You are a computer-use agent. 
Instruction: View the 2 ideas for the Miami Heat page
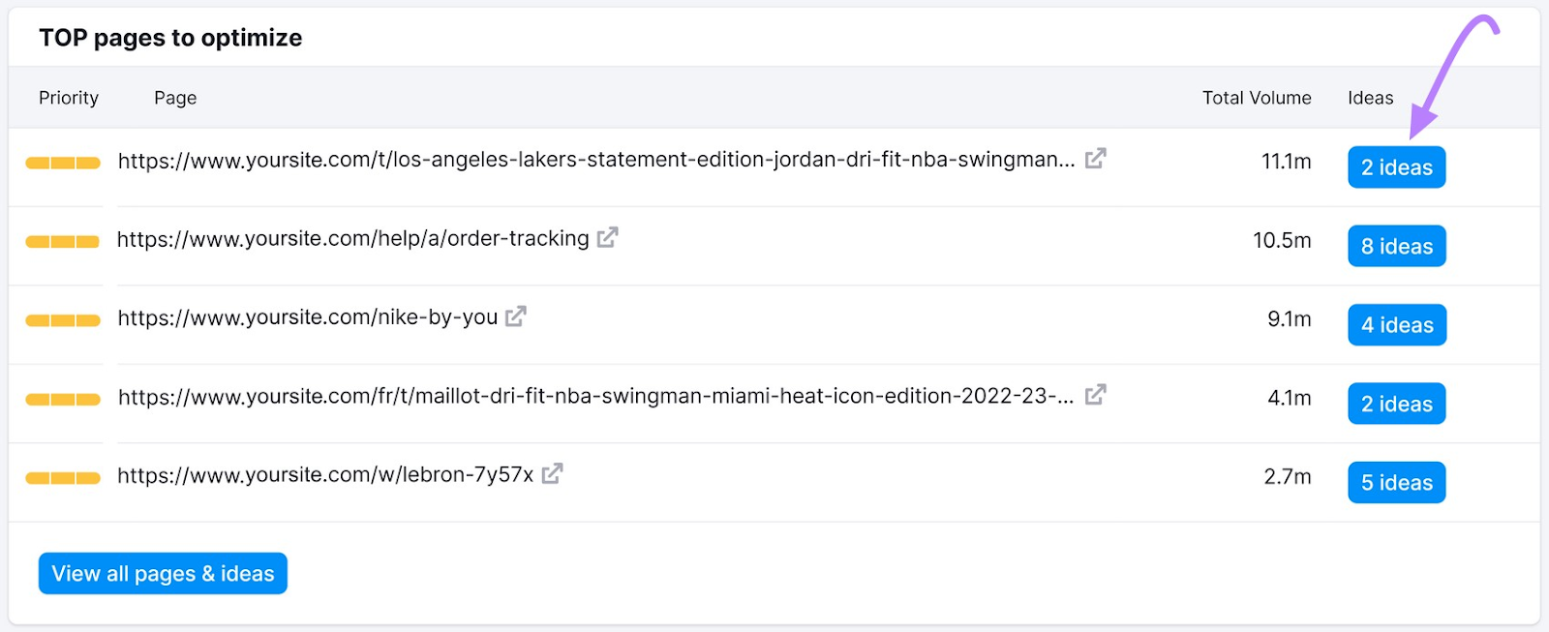(1395, 404)
